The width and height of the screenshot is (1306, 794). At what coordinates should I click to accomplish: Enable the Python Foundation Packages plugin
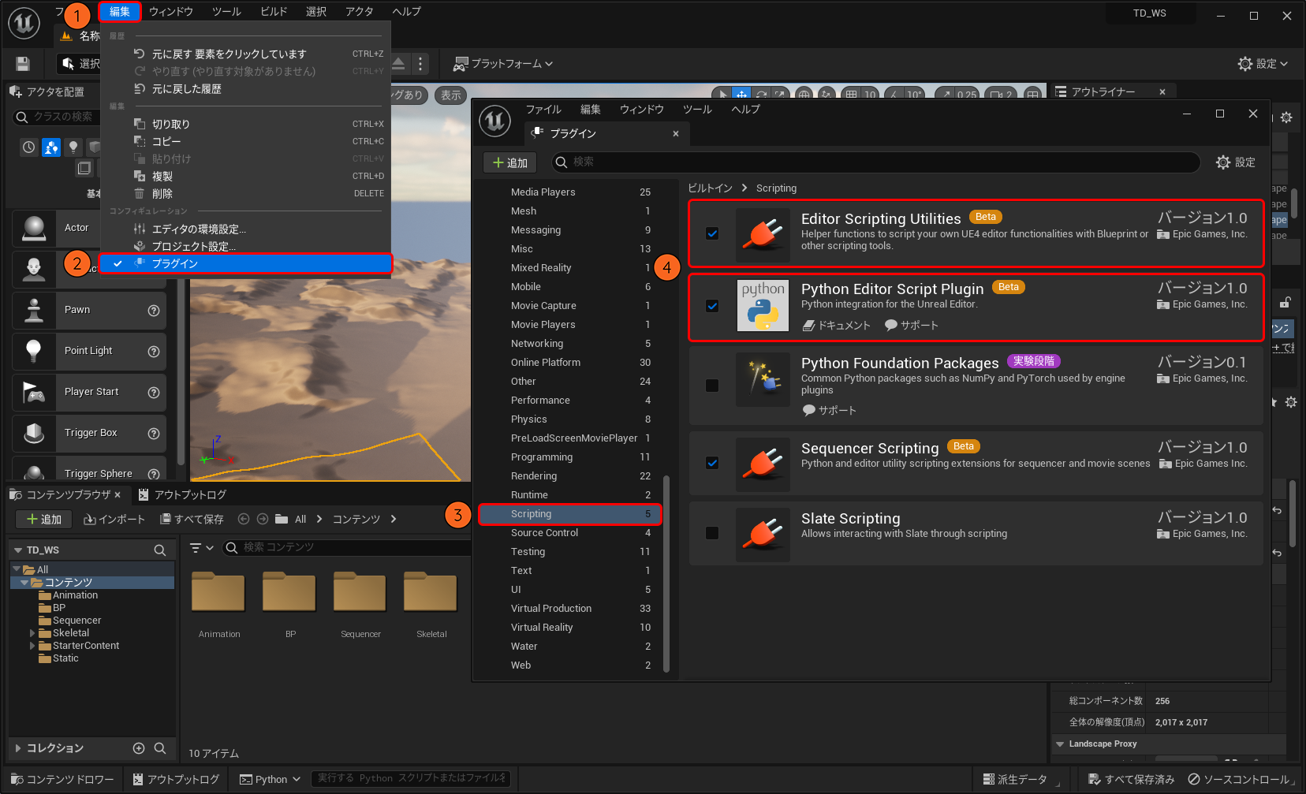click(712, 386)
